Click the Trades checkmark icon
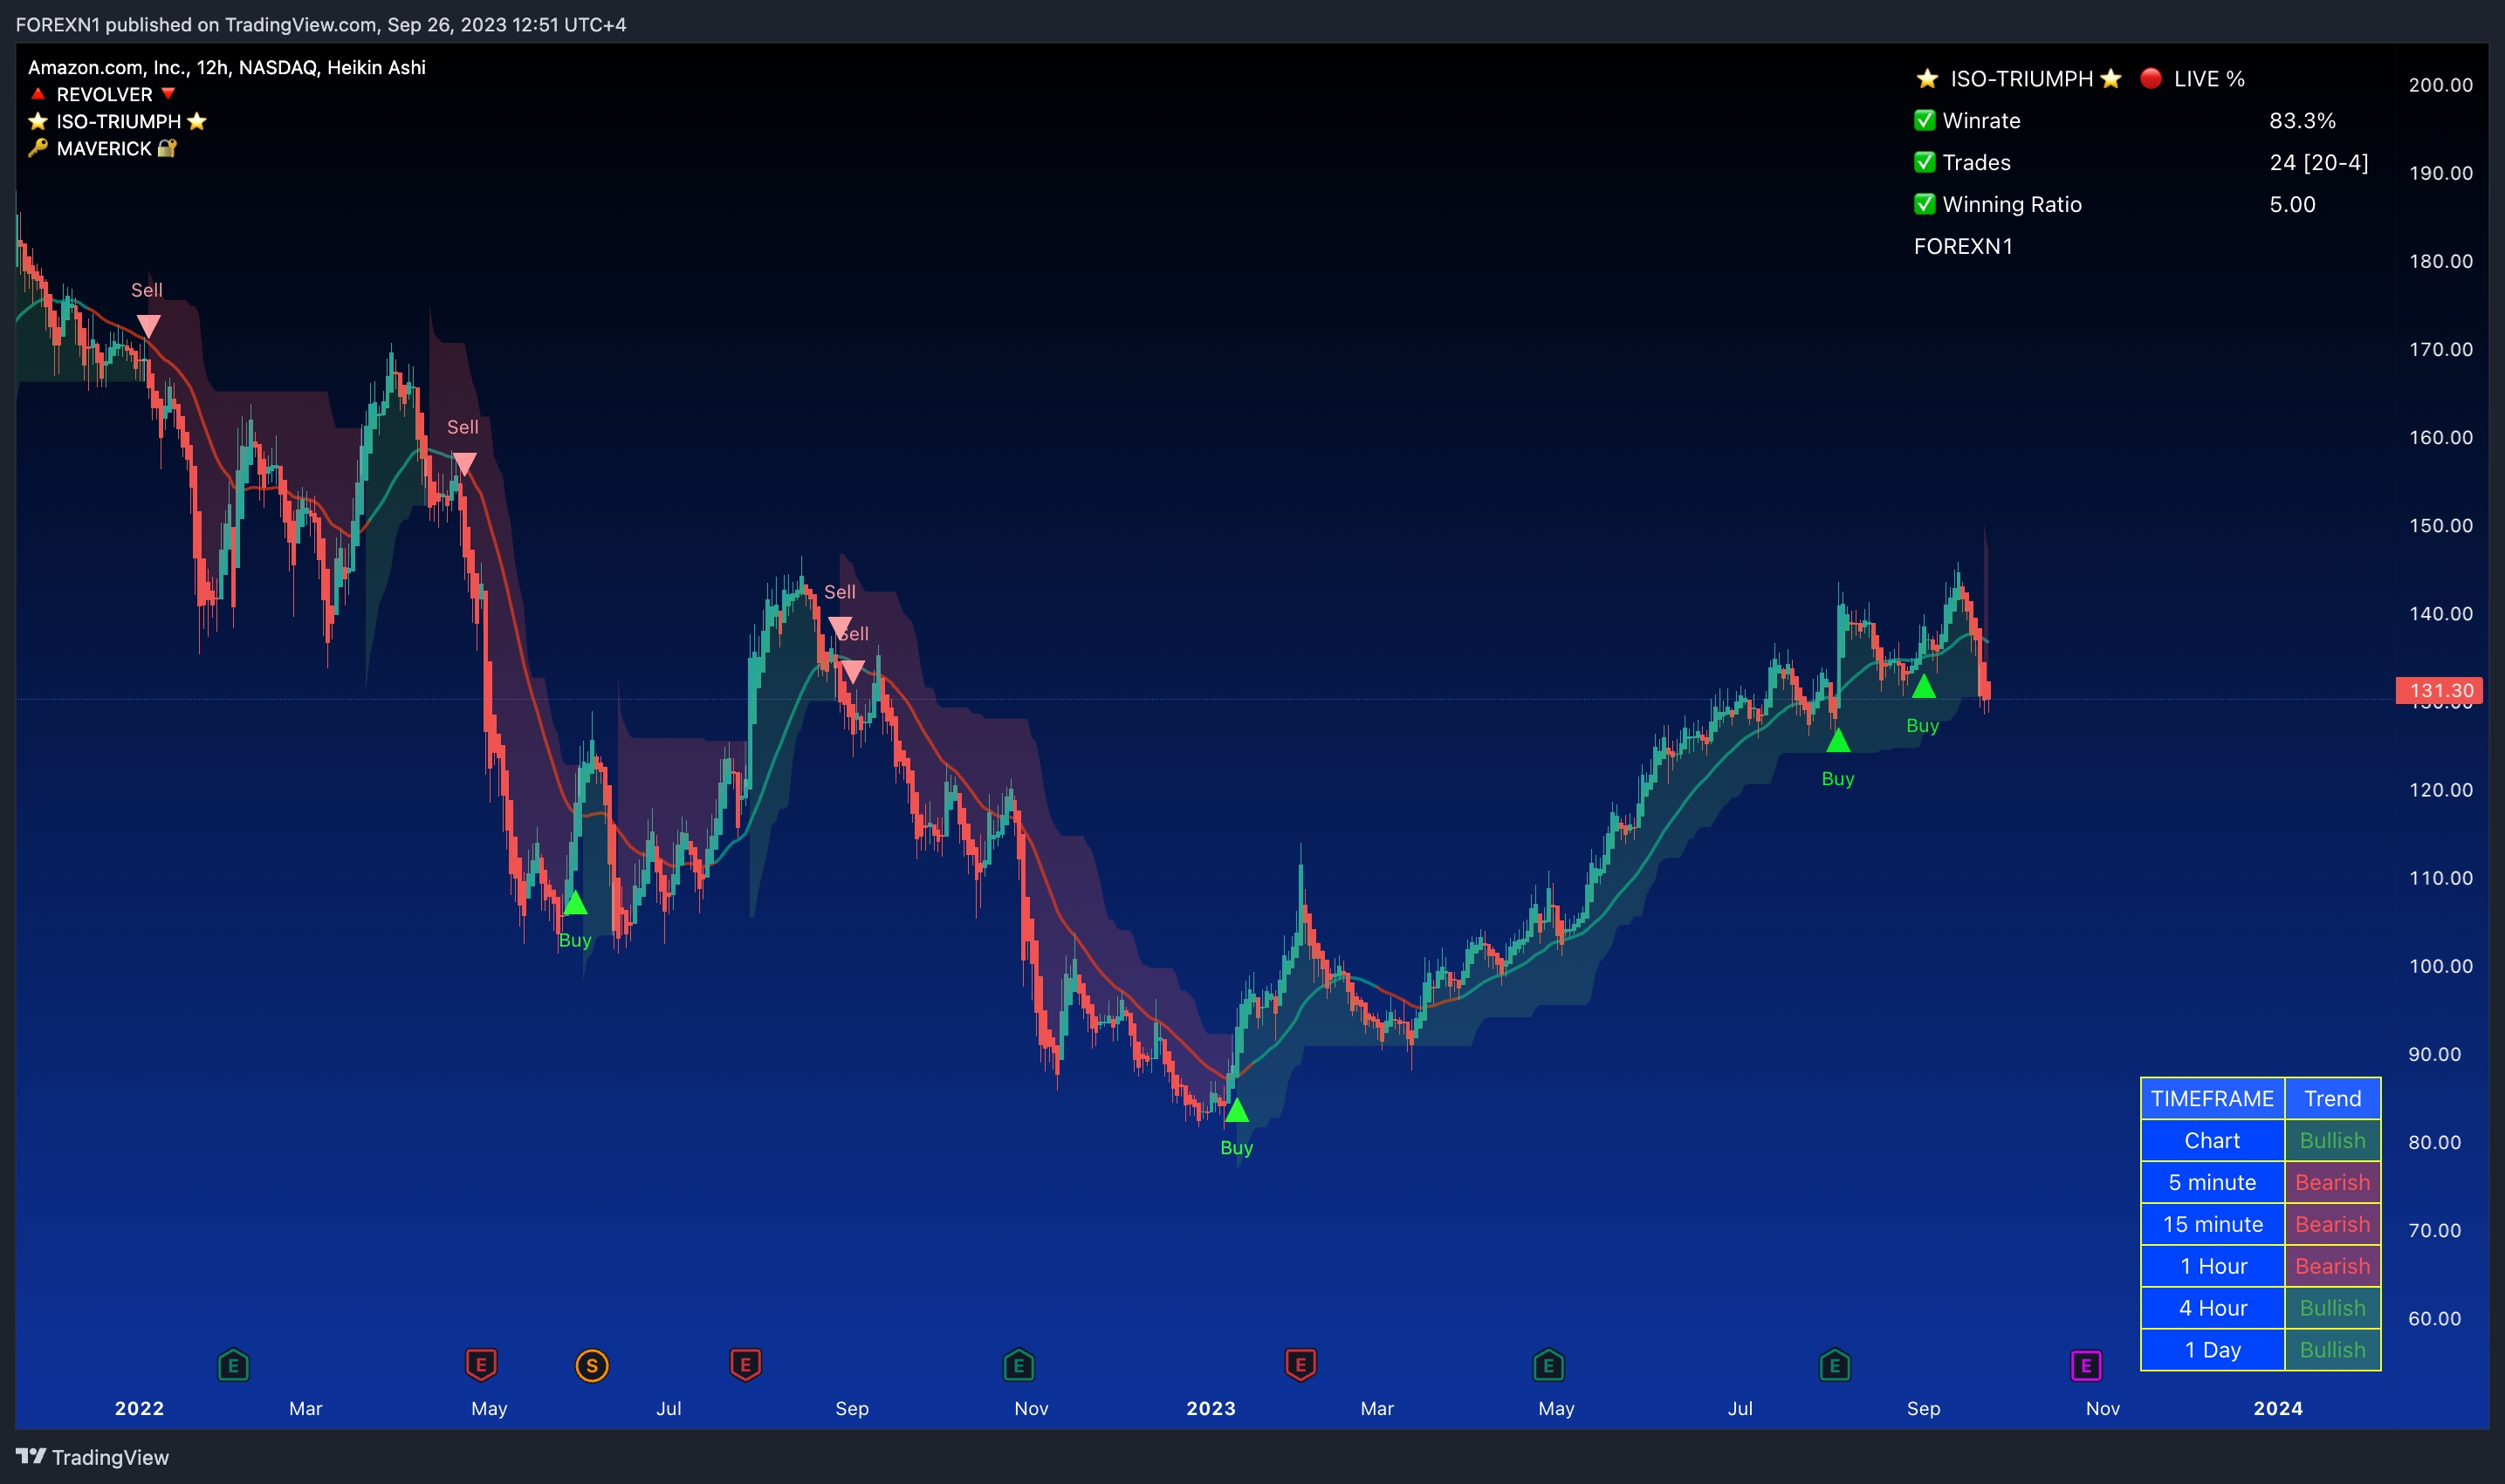 pyautogui.click(x=1925, y=162)
